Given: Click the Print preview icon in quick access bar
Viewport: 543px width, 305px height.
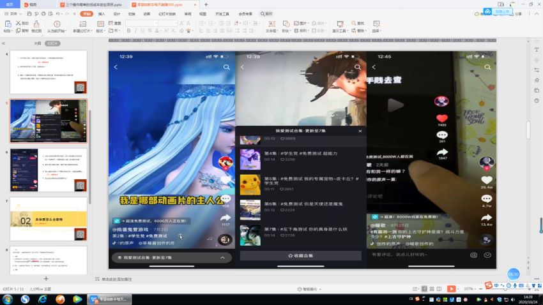Looking at the screenshot, I should click(x=50, y=14).
